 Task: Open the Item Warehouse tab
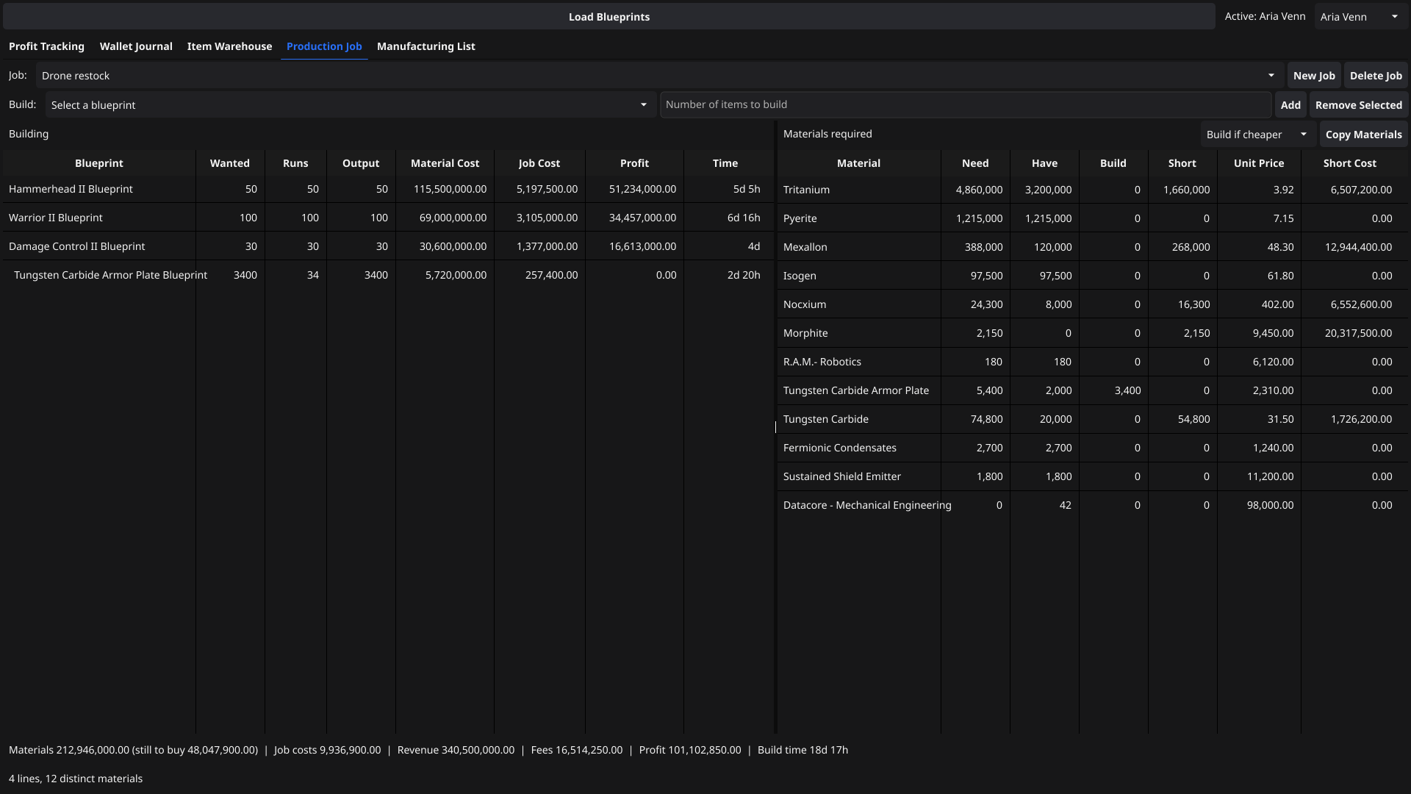pos(229,46)
